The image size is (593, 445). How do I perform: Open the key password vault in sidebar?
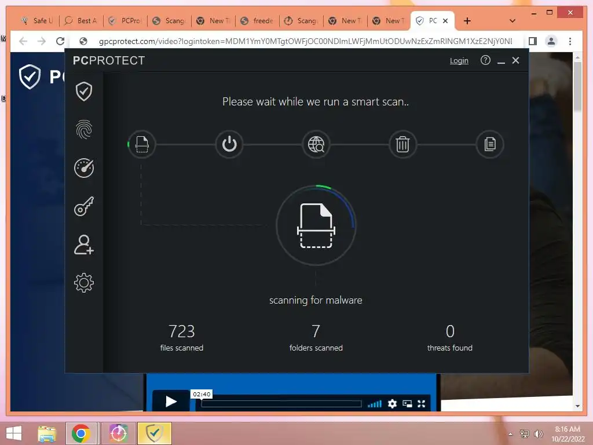tap(83, 206)
